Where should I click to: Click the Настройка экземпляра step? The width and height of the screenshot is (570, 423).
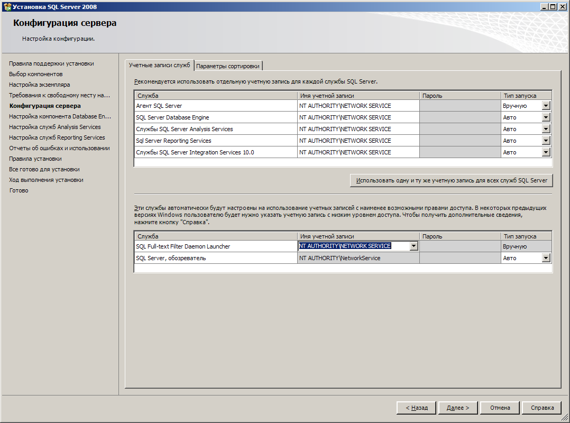coord(39,85)
